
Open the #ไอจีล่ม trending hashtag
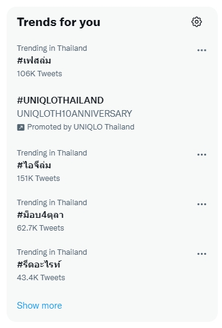[34, 165]
